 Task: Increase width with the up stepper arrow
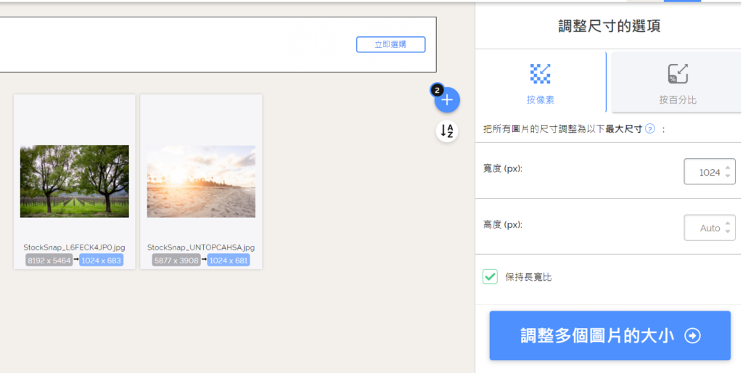728,168
